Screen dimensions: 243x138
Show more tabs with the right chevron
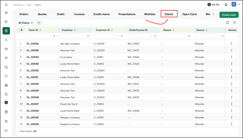213,14
